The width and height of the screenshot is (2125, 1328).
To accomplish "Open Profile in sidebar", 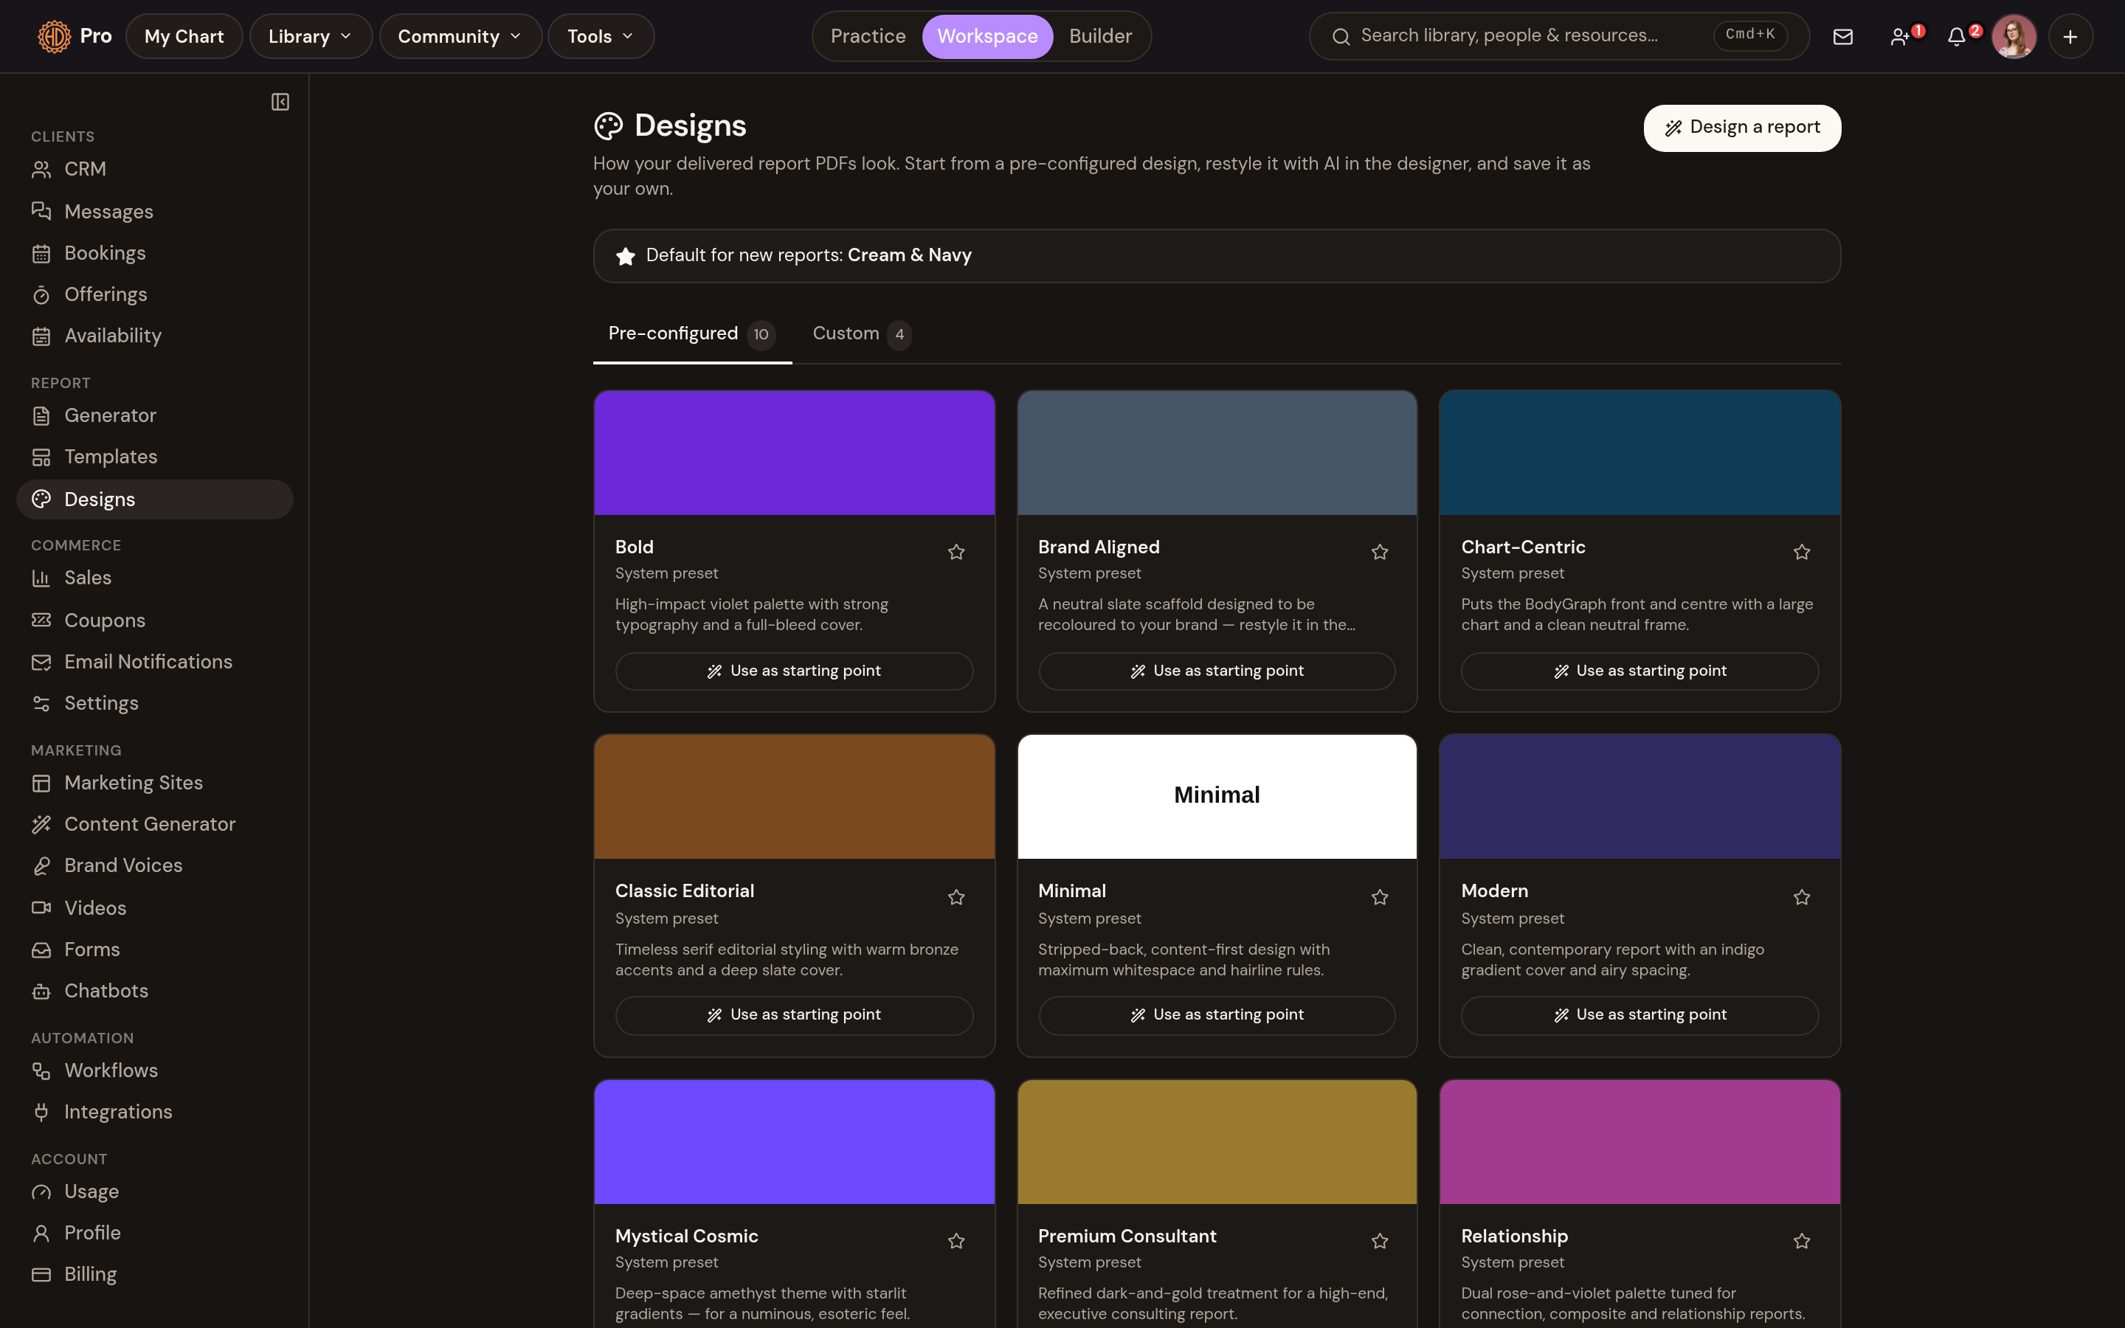I will pos(154,1233).
